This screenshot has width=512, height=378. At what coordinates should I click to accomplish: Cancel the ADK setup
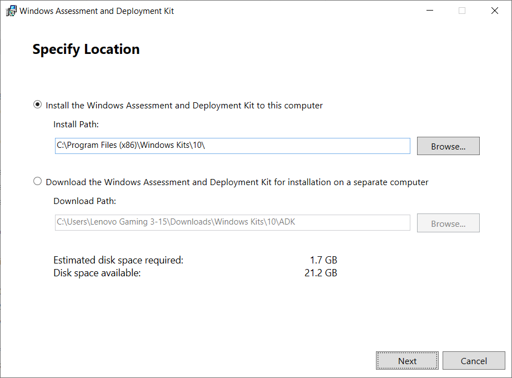click(x=473, y=361)
